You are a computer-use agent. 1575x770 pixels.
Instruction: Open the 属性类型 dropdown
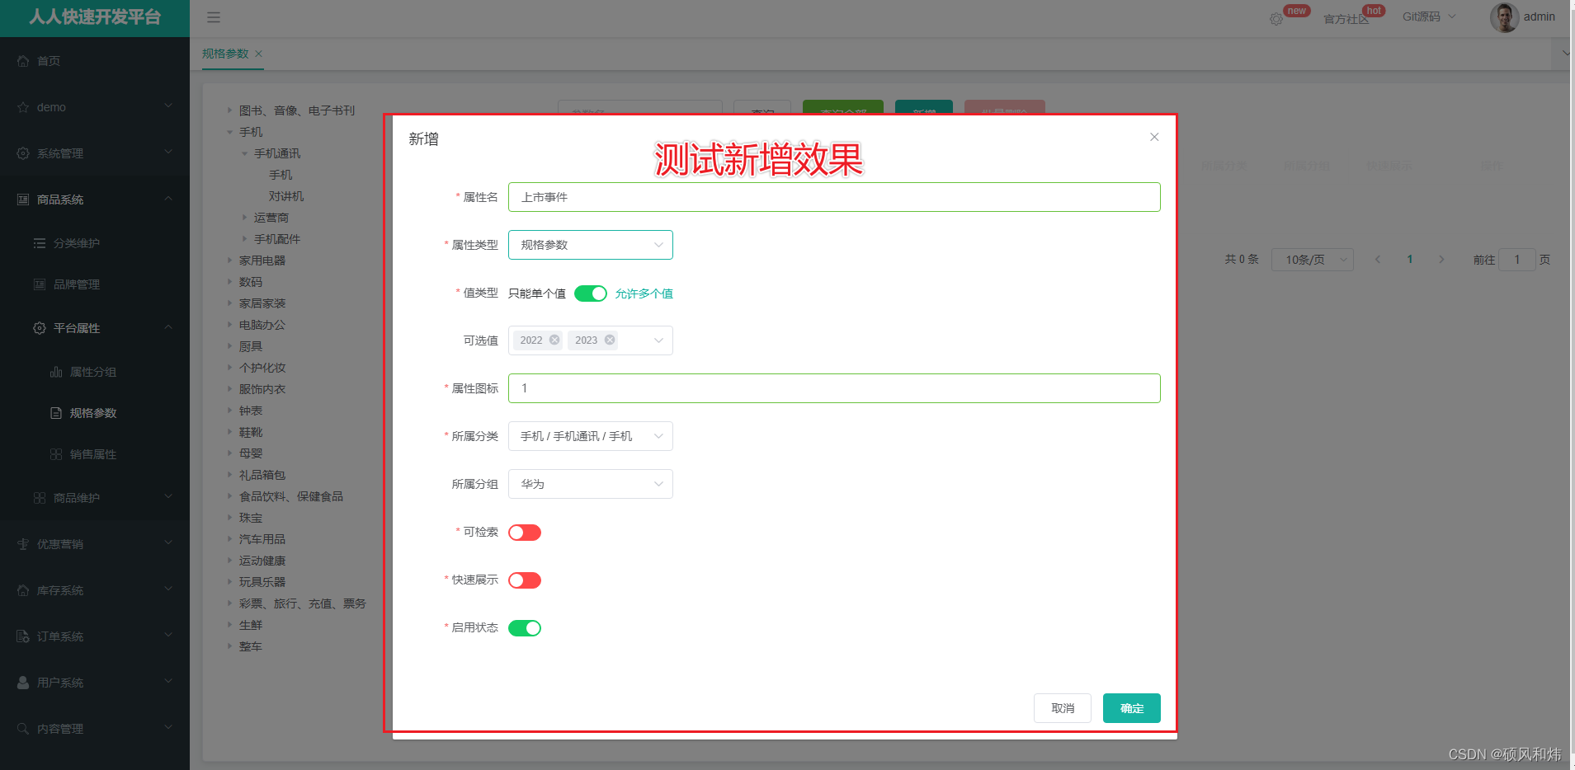(x=591, y=245)
